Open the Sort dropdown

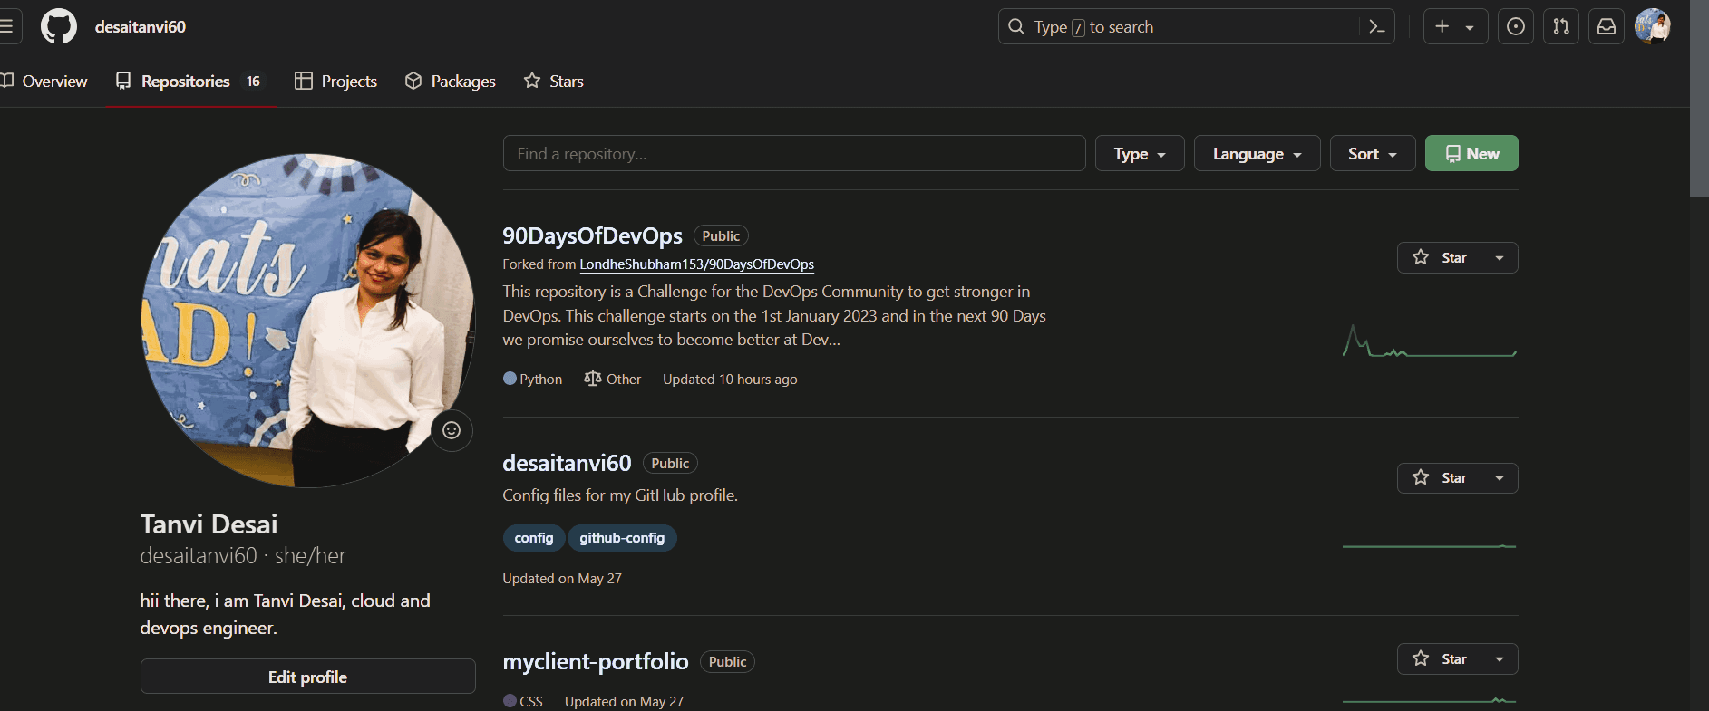point(1372,154)
